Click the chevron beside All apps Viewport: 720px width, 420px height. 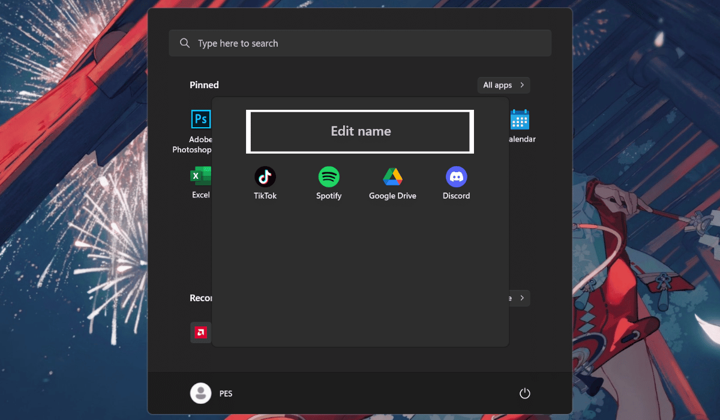click(522, 85)
